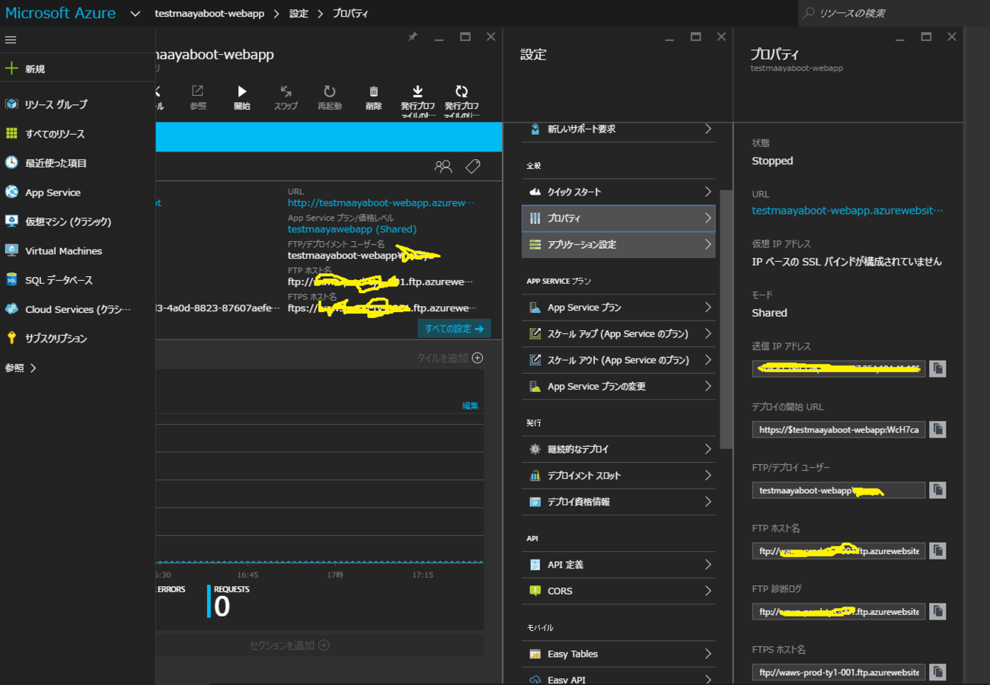Click the URL link in properties blade
Viewport: 990px width, 685px height.
(847, 211)
